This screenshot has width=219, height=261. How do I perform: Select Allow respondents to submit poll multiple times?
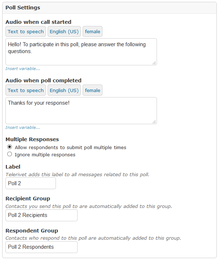(x=10, y=147)
